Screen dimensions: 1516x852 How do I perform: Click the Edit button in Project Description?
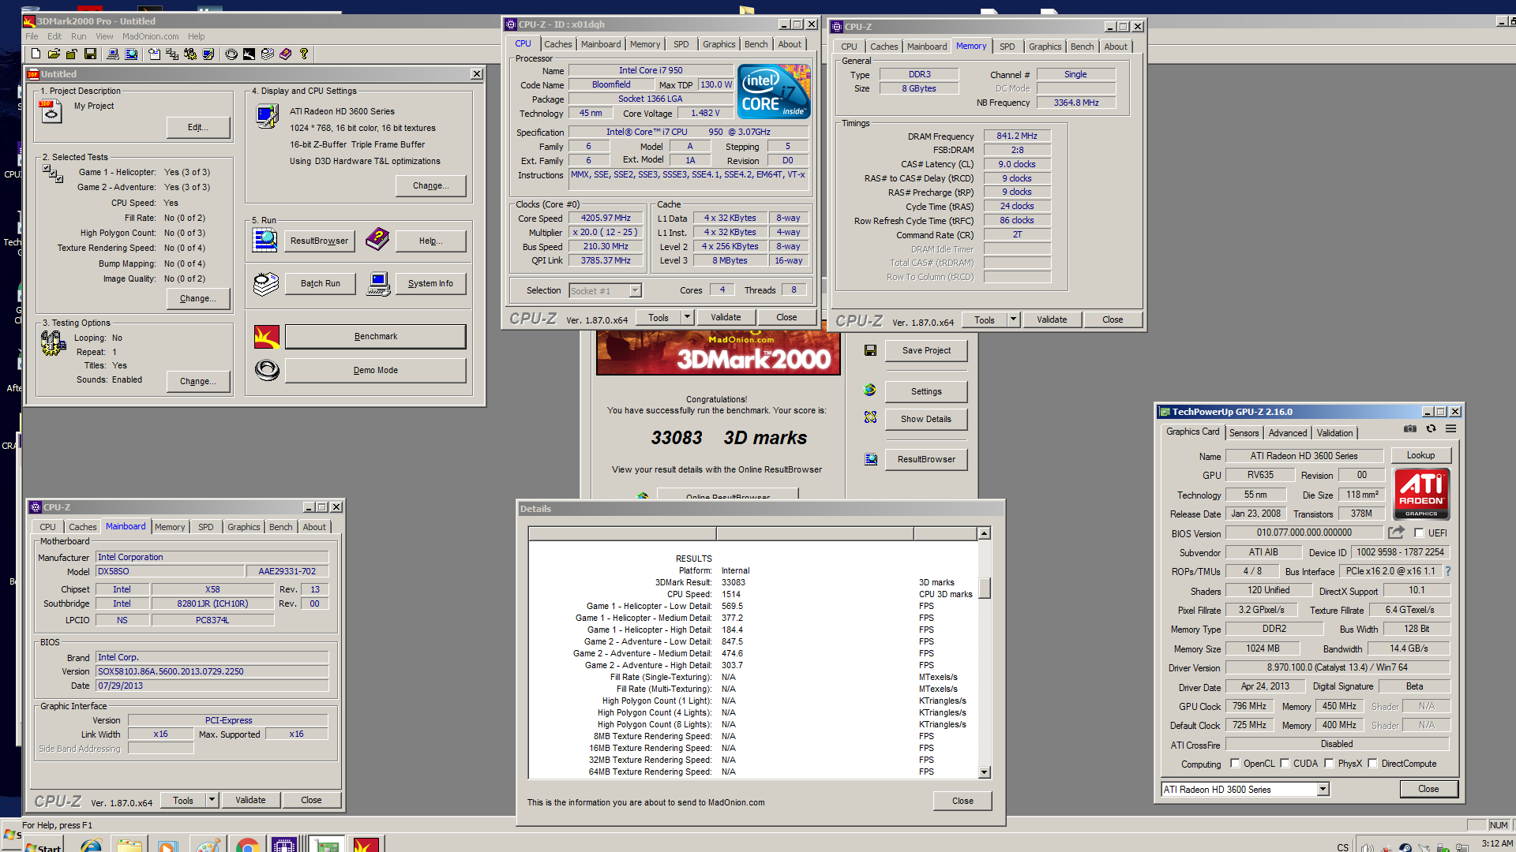tap(197, 128)
